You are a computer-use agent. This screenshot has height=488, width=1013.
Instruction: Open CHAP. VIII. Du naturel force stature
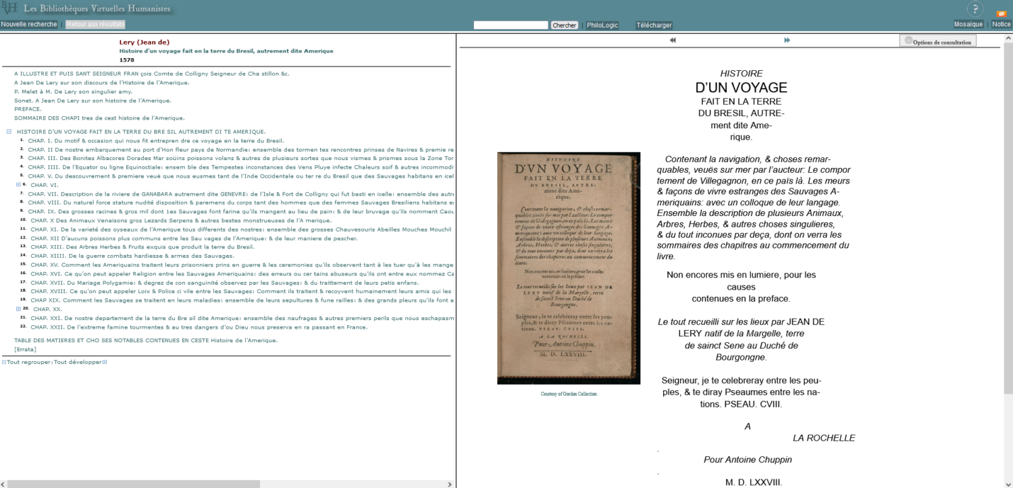point(241,202)
